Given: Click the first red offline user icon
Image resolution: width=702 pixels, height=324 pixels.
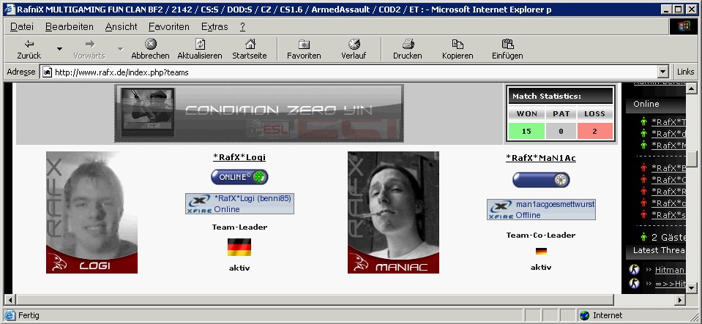Looking at the screenshot, I should (x=643, y=168).
